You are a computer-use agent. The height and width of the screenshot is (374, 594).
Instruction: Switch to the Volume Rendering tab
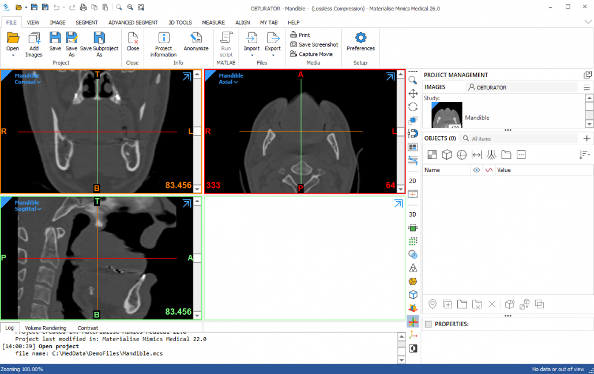click(46, 328)
